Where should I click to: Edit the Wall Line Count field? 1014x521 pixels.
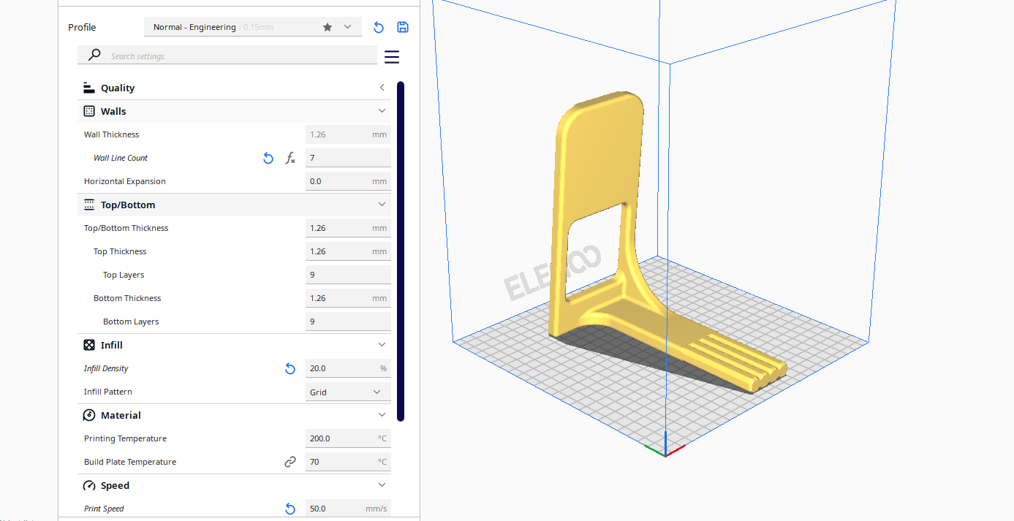[x=348, y=158]
